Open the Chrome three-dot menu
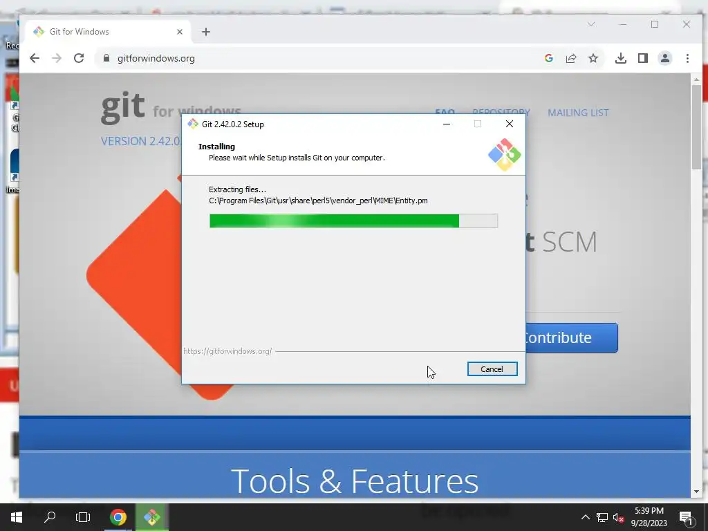This screenshot has width=708, height=531. click(x=687, y=58)
